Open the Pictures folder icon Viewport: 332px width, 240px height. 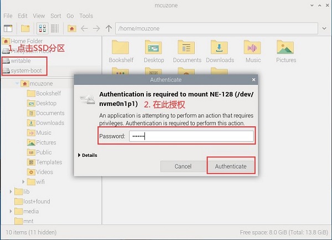tap(286, 52)
